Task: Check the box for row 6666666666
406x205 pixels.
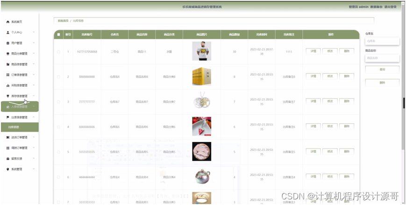Action: pos(58,127)
